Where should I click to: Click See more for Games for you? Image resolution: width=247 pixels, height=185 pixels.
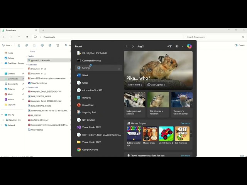click(185, 123)
